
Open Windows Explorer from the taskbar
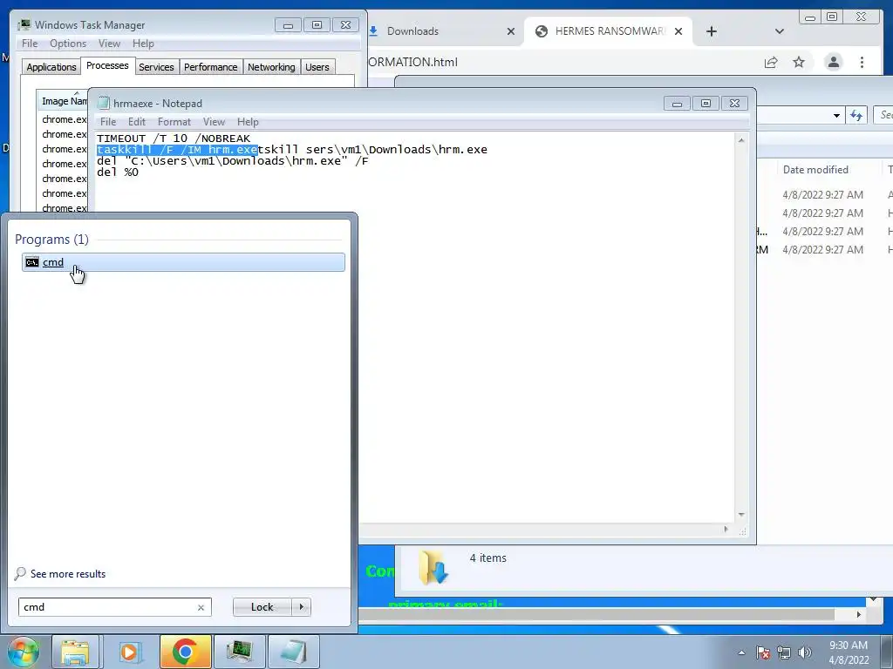pos(76,652)
